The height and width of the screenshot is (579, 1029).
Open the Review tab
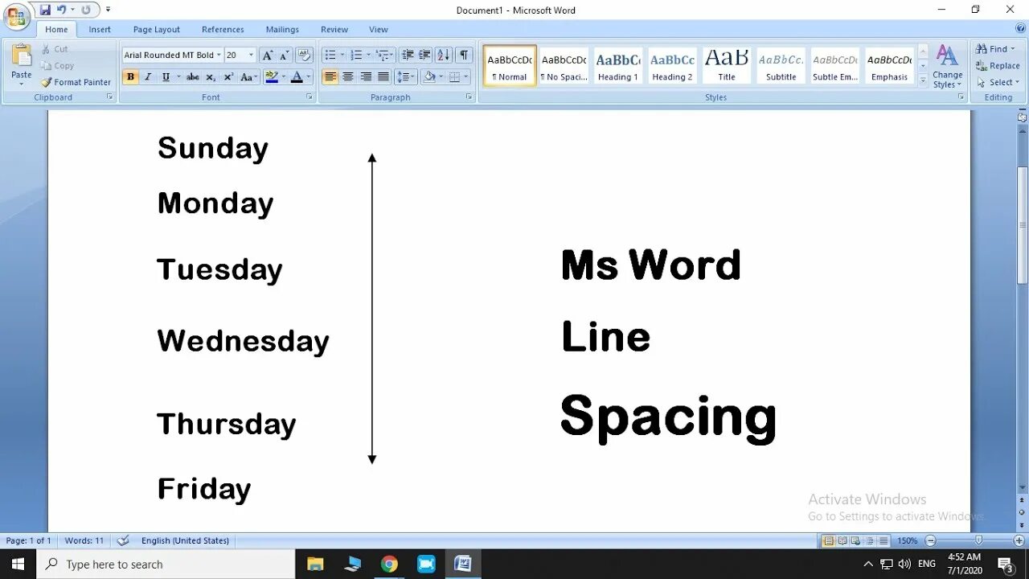(334, 30)
